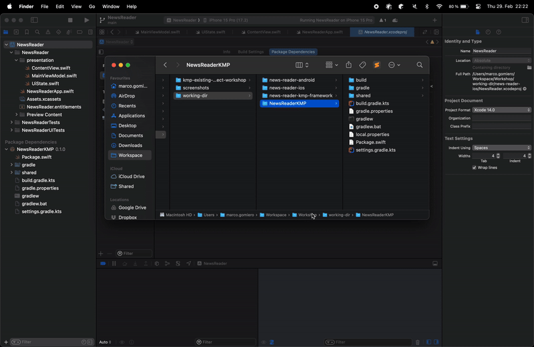Open Finder action ellipsis menu
This screenshot has width=534, height=347.
coord(394,65)
